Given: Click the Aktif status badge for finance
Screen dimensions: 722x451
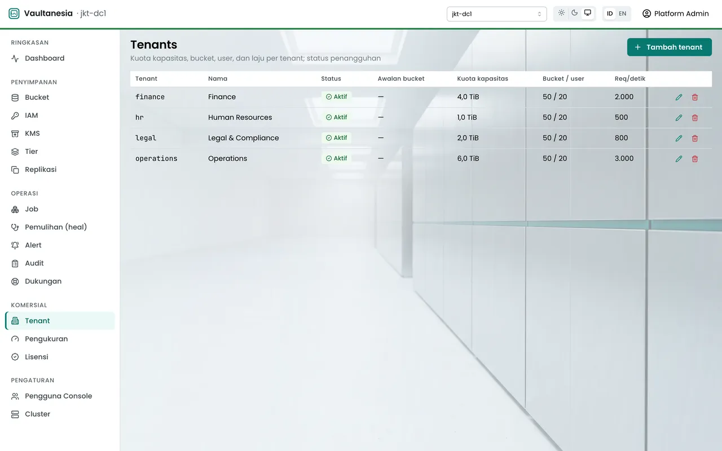Looking at the screenshot, I should (337, 97).
